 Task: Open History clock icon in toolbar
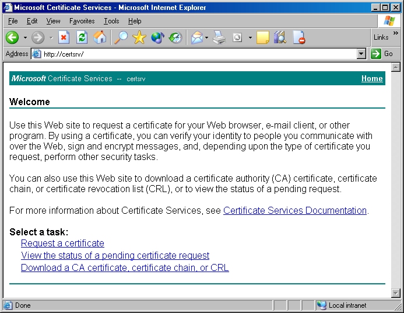[175, 38]
